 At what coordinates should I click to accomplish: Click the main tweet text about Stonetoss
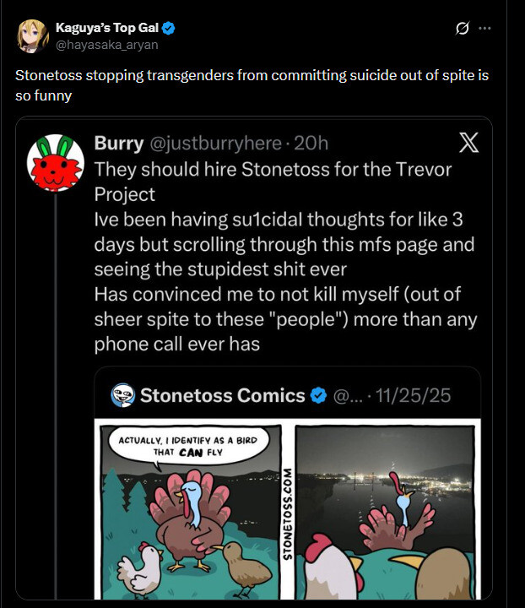point(252,84)
